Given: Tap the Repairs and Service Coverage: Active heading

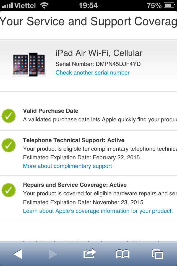Looking at the screenshot, I should 75,185.
